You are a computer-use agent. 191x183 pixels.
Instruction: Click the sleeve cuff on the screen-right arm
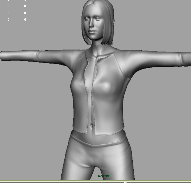180,59
